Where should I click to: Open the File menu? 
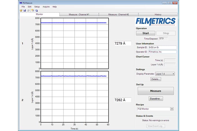point(23,6)
